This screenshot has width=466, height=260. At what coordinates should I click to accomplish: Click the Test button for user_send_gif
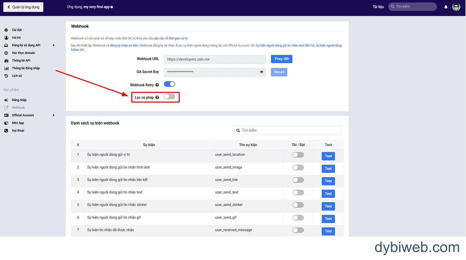(328, 219)
